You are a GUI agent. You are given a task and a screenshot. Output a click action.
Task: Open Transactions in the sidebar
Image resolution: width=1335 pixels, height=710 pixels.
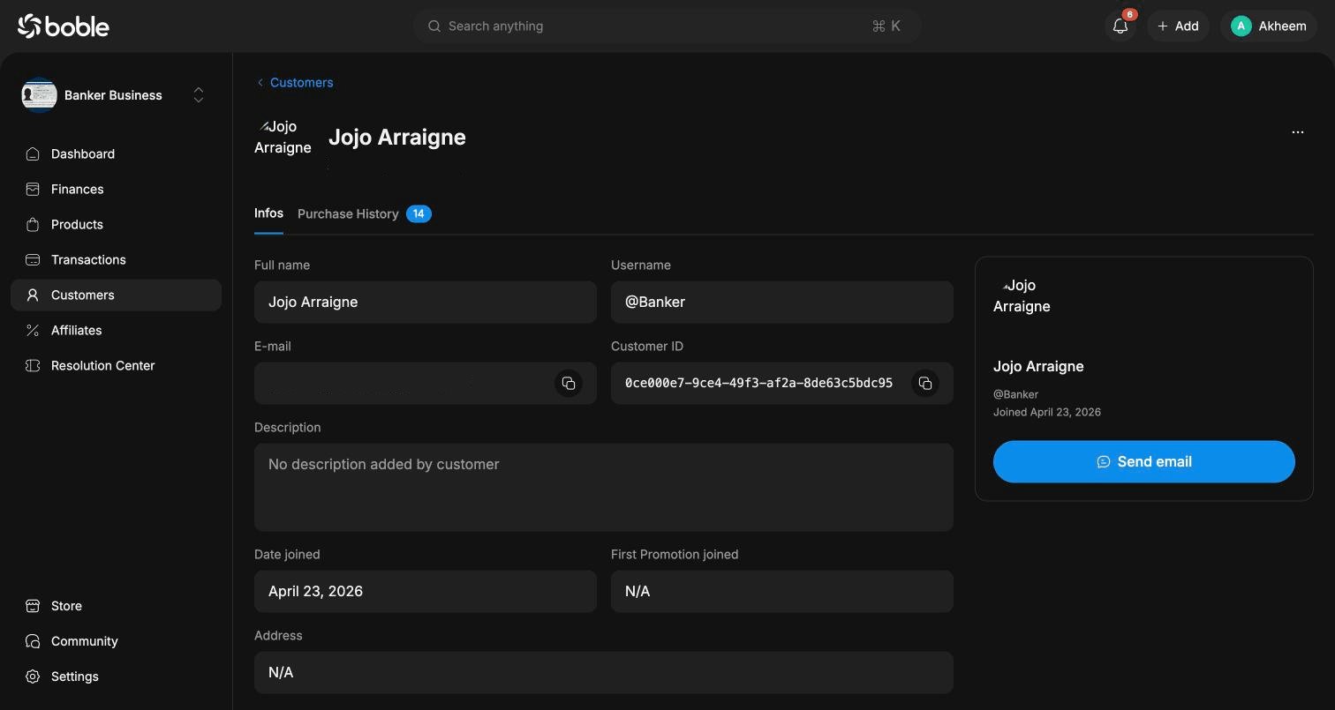(116, 260)
